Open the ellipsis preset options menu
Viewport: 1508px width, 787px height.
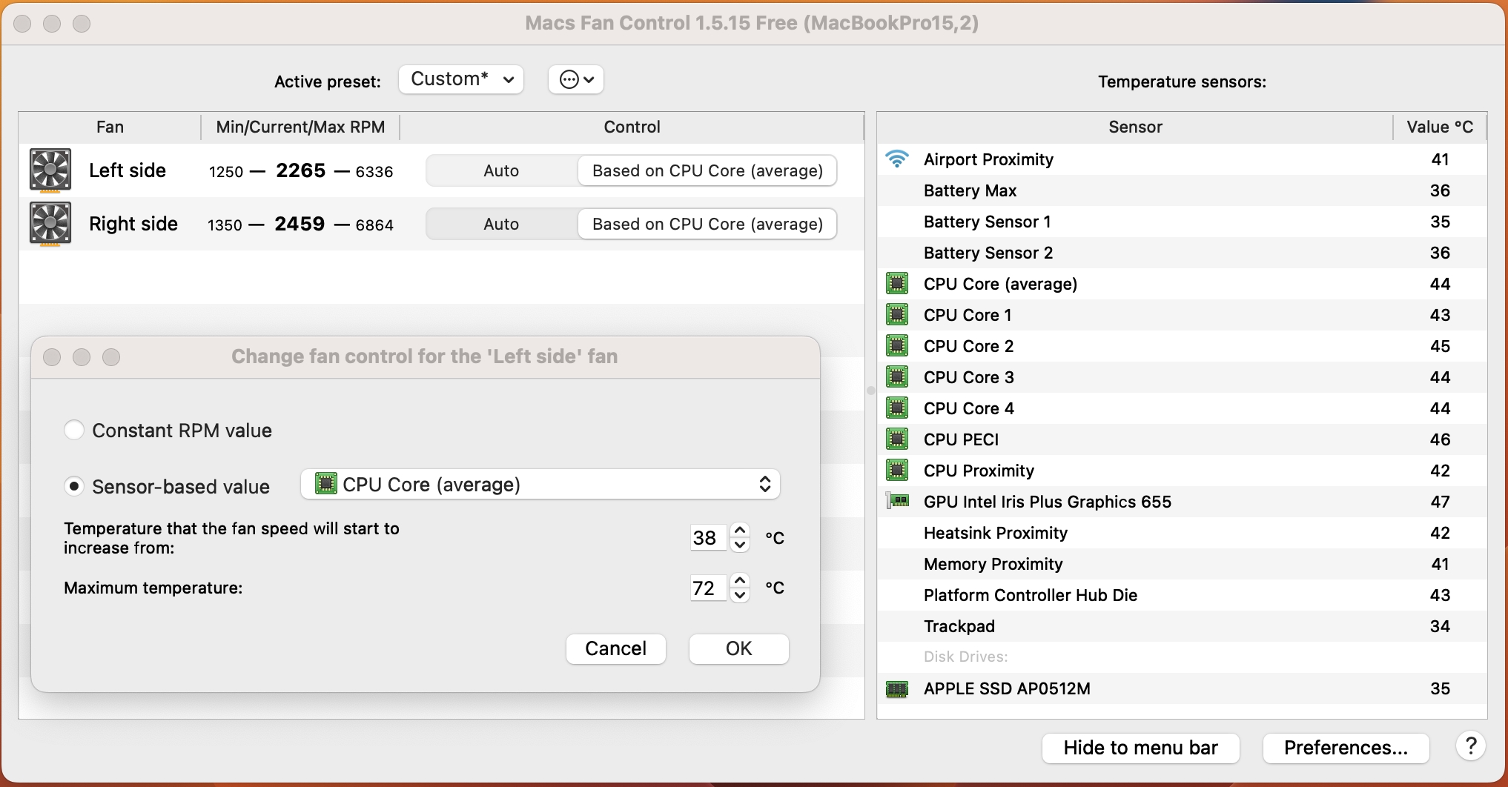pyautogui.click(x=576, y=79)
